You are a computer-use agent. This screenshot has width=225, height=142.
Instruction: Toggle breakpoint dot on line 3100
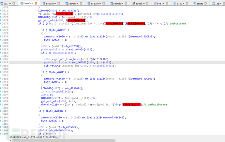1,105
